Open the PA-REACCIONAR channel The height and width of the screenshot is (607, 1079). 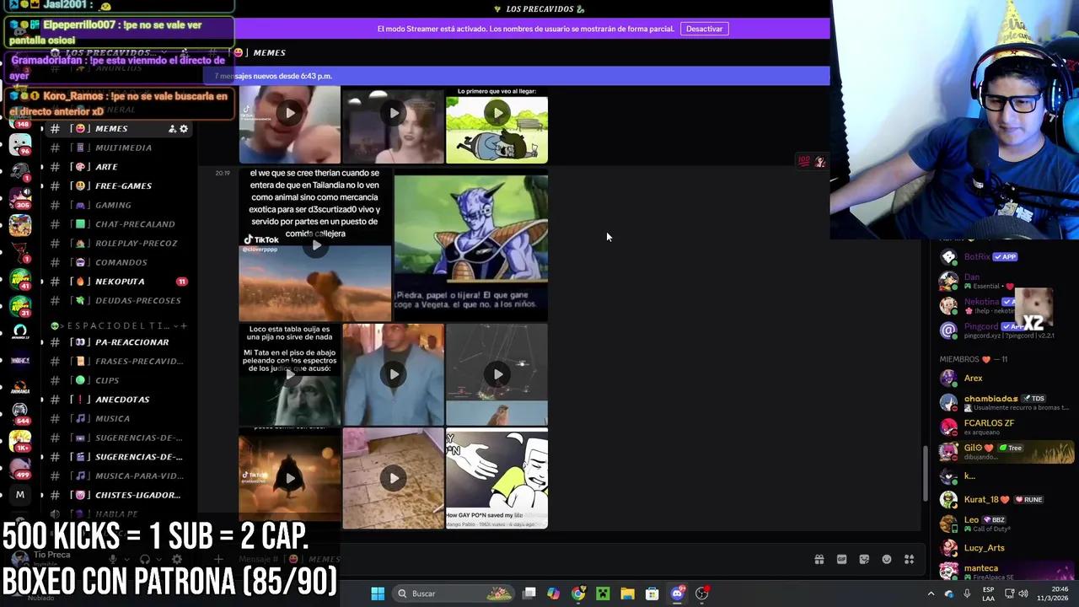[x=118, y=342]
